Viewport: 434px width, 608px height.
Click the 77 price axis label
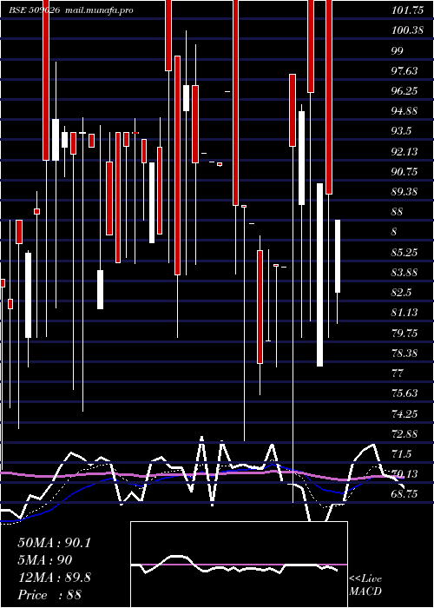coord(398,373)
